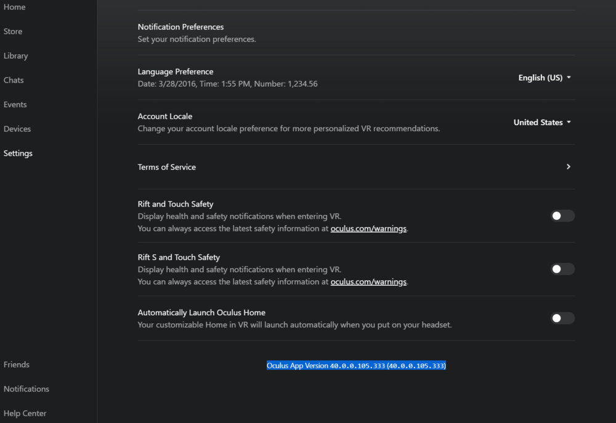The width and height of the screenshot is (616, 423).
Task: Turn on Automatically Launch Oculus Home
Action: 562,318
